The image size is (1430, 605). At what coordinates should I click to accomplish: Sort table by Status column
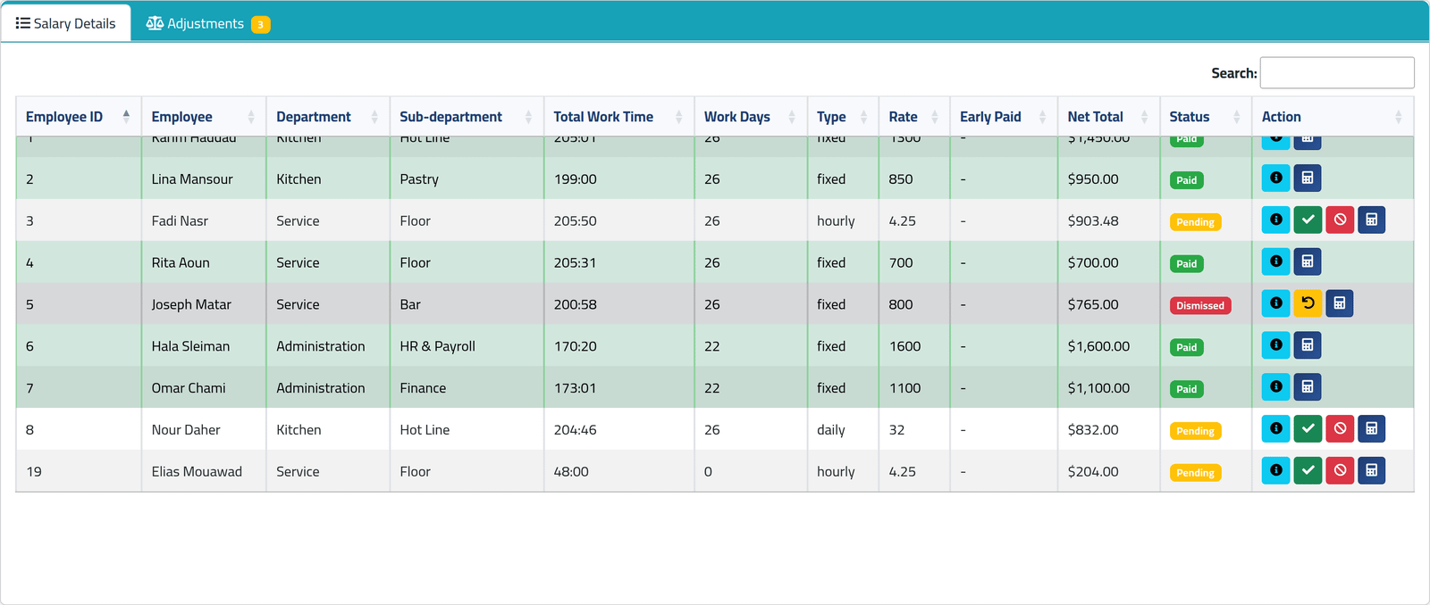click(1206, 117)
